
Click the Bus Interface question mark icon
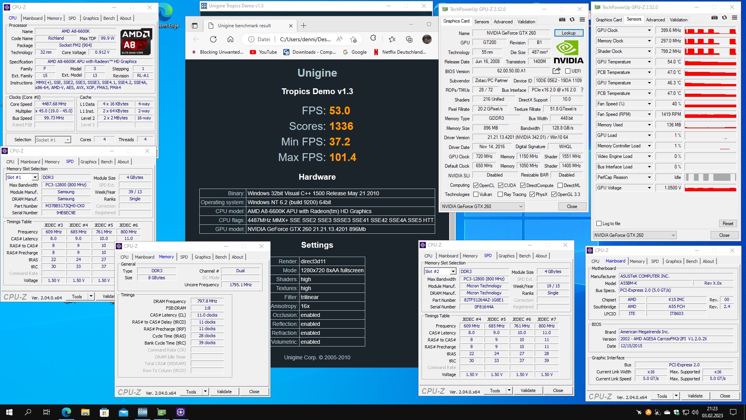pos(582,90)
